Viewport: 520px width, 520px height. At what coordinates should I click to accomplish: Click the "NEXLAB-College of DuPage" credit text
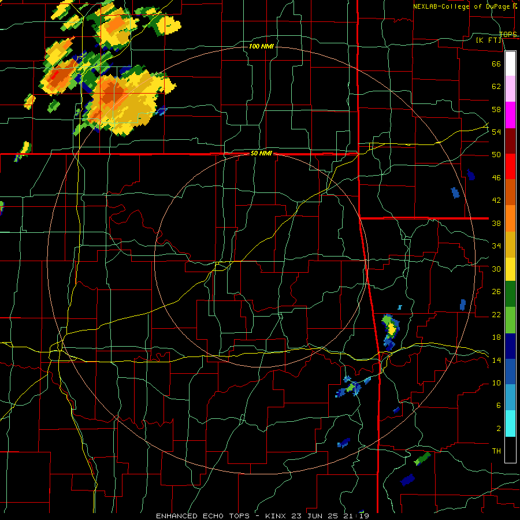(462, 6)
